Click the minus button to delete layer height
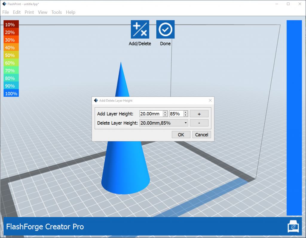The height and width of the screenshot is (238, 306). click(x=199, y=123)
